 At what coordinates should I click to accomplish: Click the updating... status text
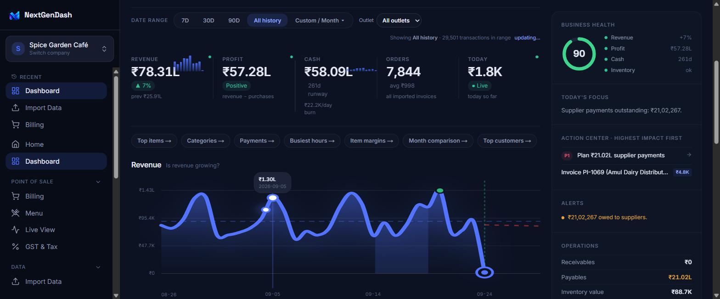tap(527, 38)
